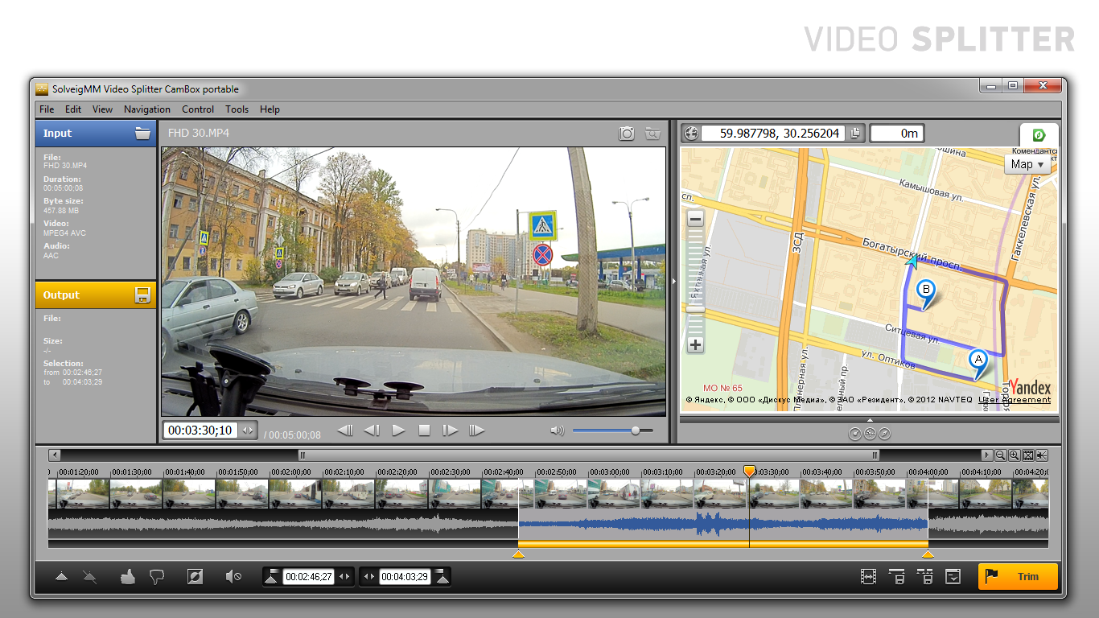The width and height of the screenshot is (1099, 618).
Task: Click the invert fragments selection icon
Action: click(x=194, y=576)
